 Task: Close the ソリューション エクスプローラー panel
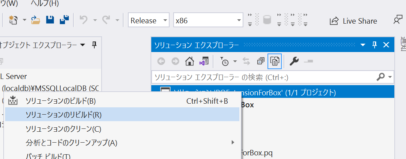386,45
